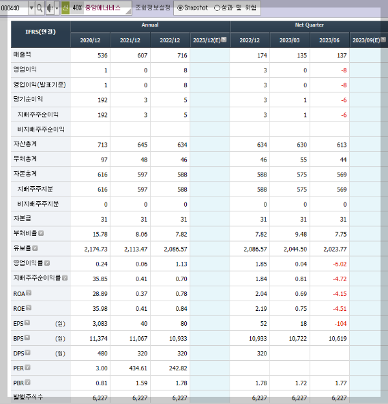Click the speaker sound icon

50,8
